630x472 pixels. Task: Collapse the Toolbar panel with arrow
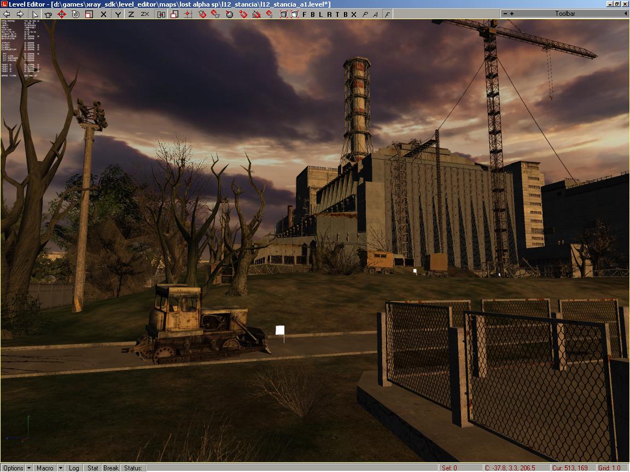[x=625, y=14]
